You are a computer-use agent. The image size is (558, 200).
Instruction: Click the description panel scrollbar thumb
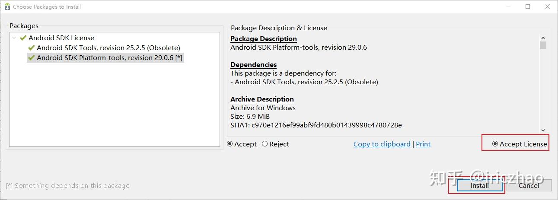(x=543, y=45)
